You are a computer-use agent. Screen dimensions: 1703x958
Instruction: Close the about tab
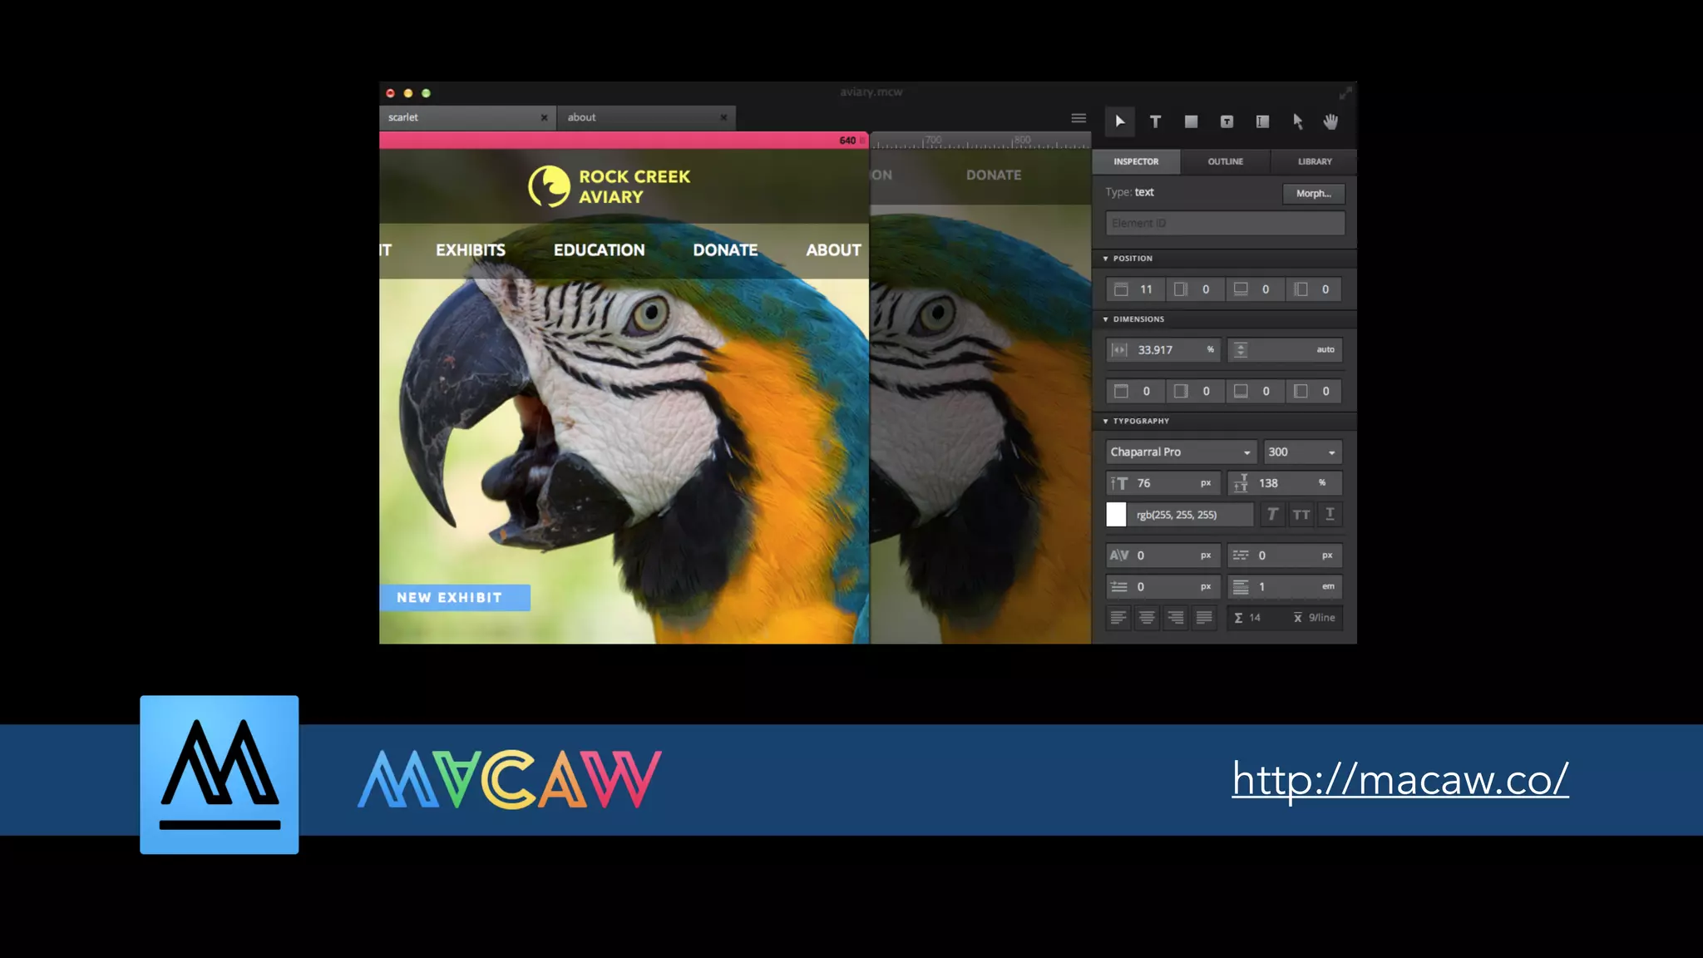click(x=723, y=117)
